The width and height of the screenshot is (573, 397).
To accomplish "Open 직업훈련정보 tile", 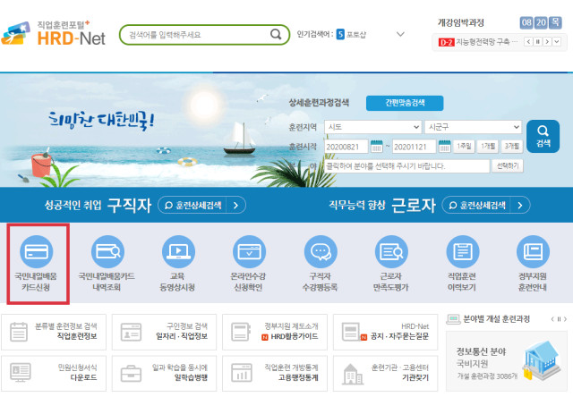I will [54, 332].
